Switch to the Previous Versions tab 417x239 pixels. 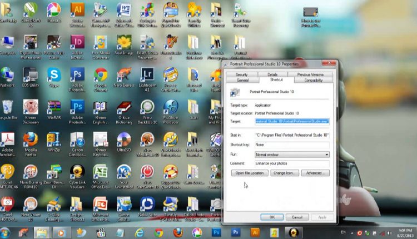click(x=310, y=74)
